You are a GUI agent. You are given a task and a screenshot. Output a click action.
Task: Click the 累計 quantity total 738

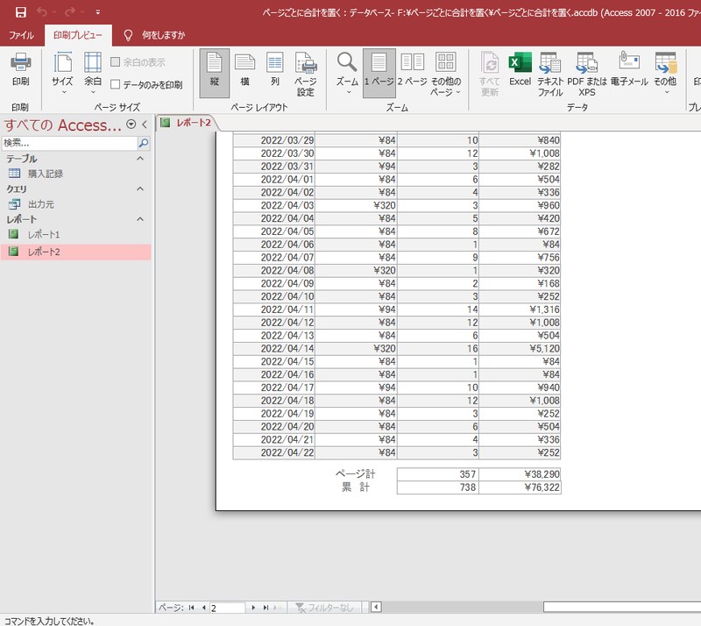pyautogui.click(x=468, y=487)
